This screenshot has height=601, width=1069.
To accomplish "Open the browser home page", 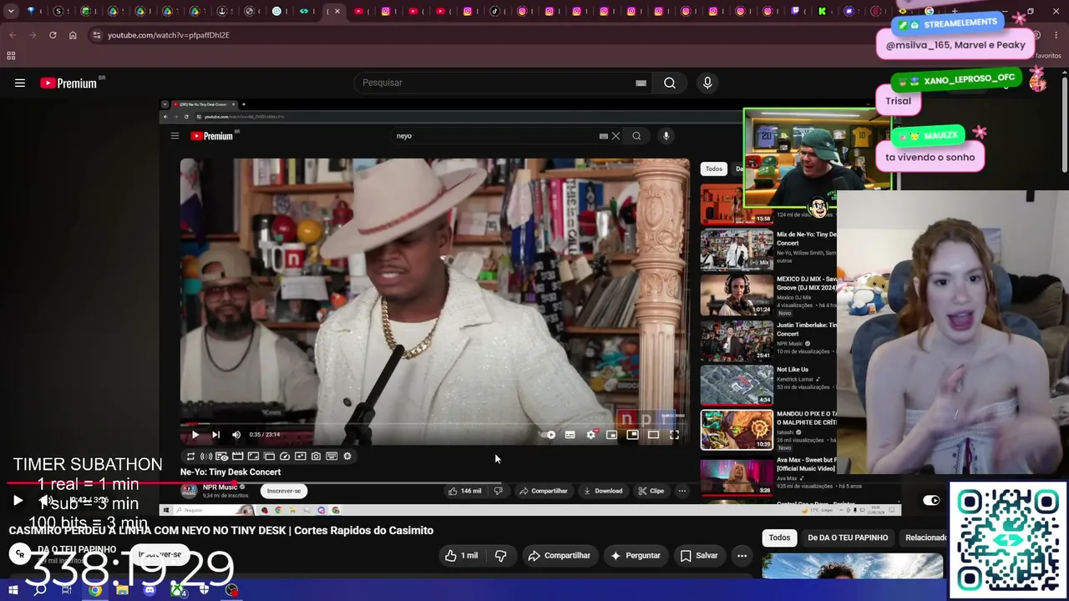I will click(73, 35).
